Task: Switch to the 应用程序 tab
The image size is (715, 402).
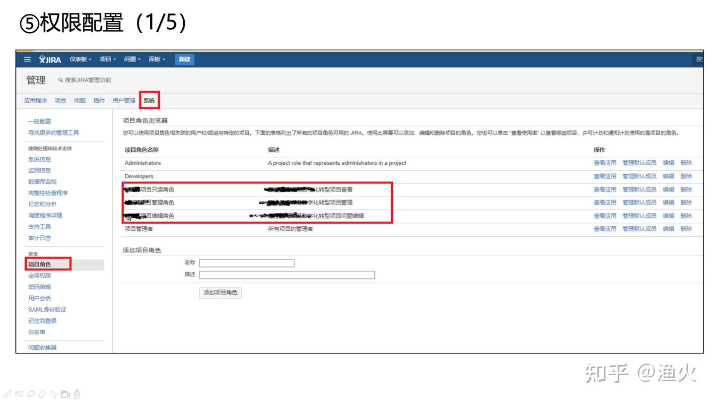Action: [x=36, y=101]
